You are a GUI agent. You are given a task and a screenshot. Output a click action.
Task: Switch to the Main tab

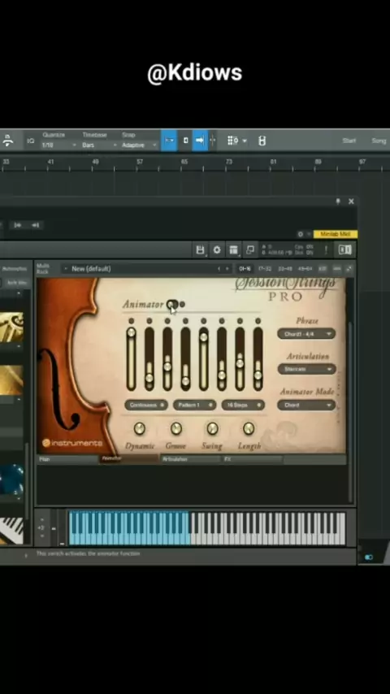(x=67, y=459)
